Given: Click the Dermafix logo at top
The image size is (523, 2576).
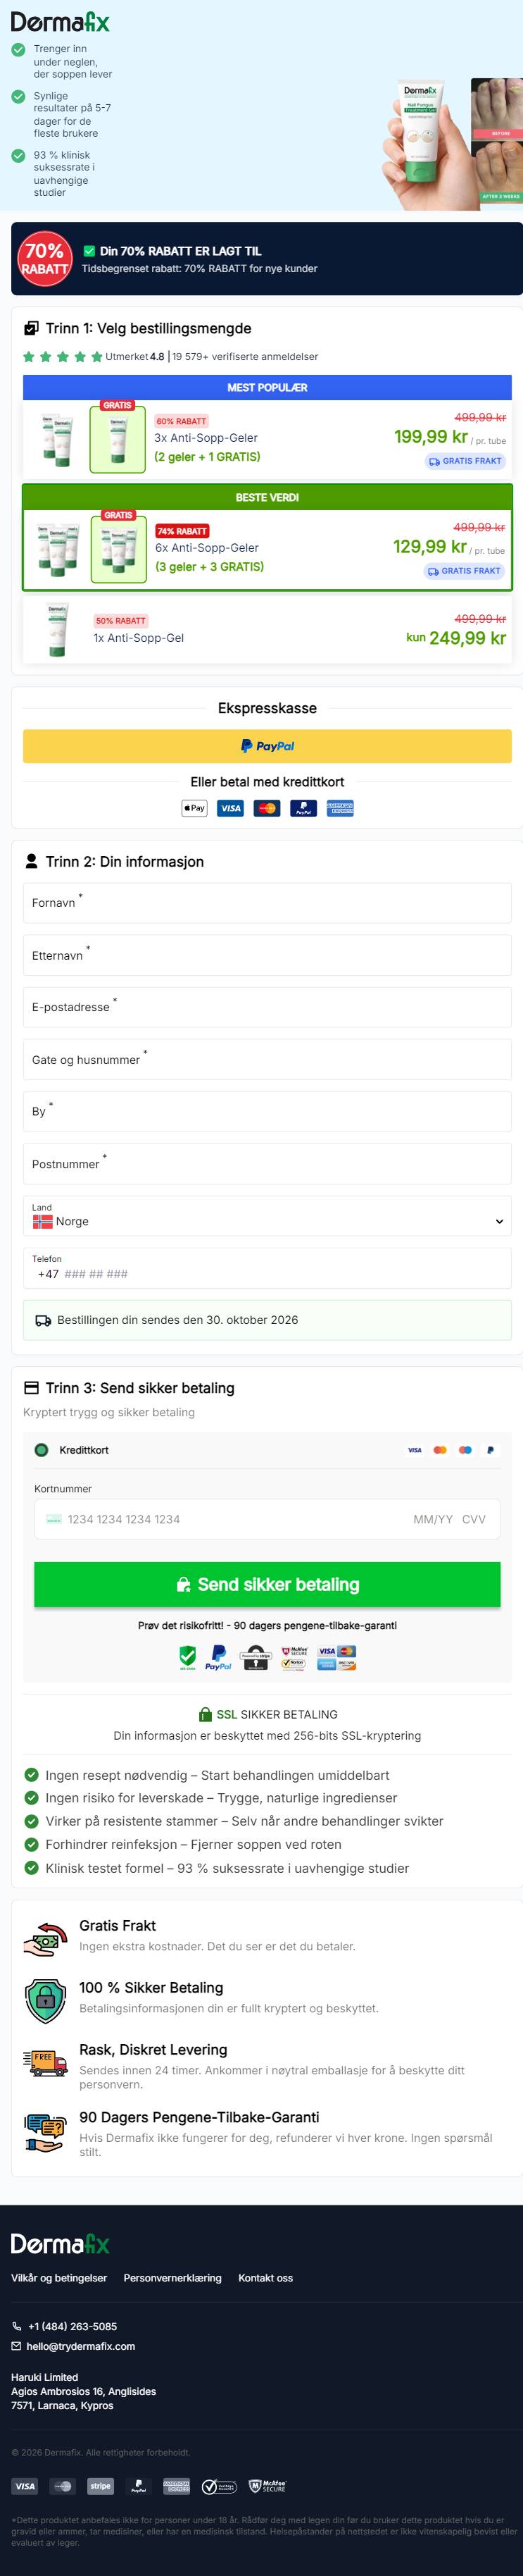Looking at the screenshot, I should [60, 22].
